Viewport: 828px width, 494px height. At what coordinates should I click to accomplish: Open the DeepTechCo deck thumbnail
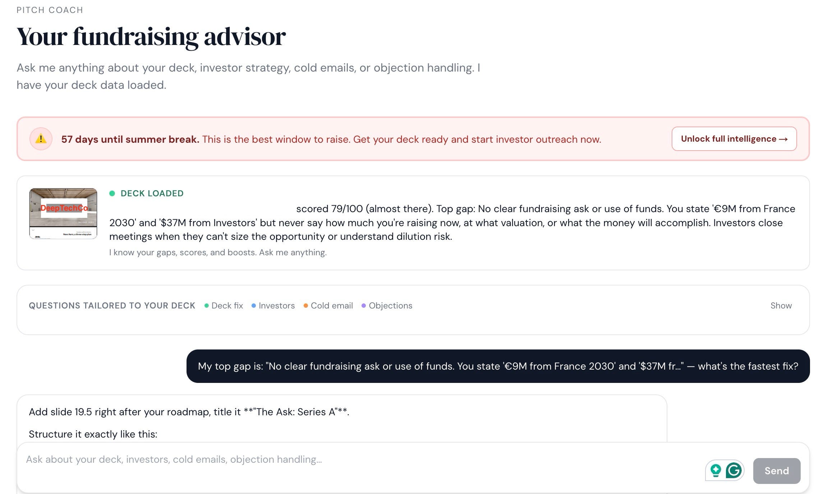[x=63, y=214]
